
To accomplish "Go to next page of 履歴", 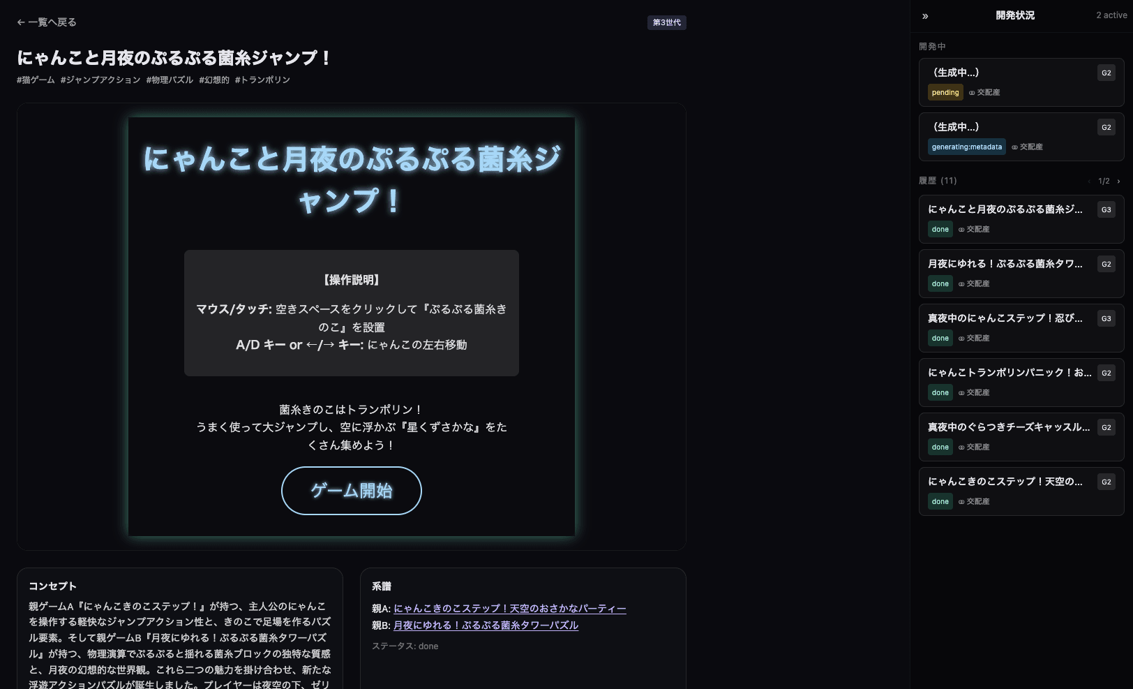I will (x=1118, y=181).
